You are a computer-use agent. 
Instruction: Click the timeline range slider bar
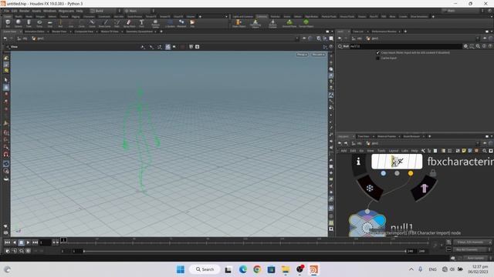(245, 251)
